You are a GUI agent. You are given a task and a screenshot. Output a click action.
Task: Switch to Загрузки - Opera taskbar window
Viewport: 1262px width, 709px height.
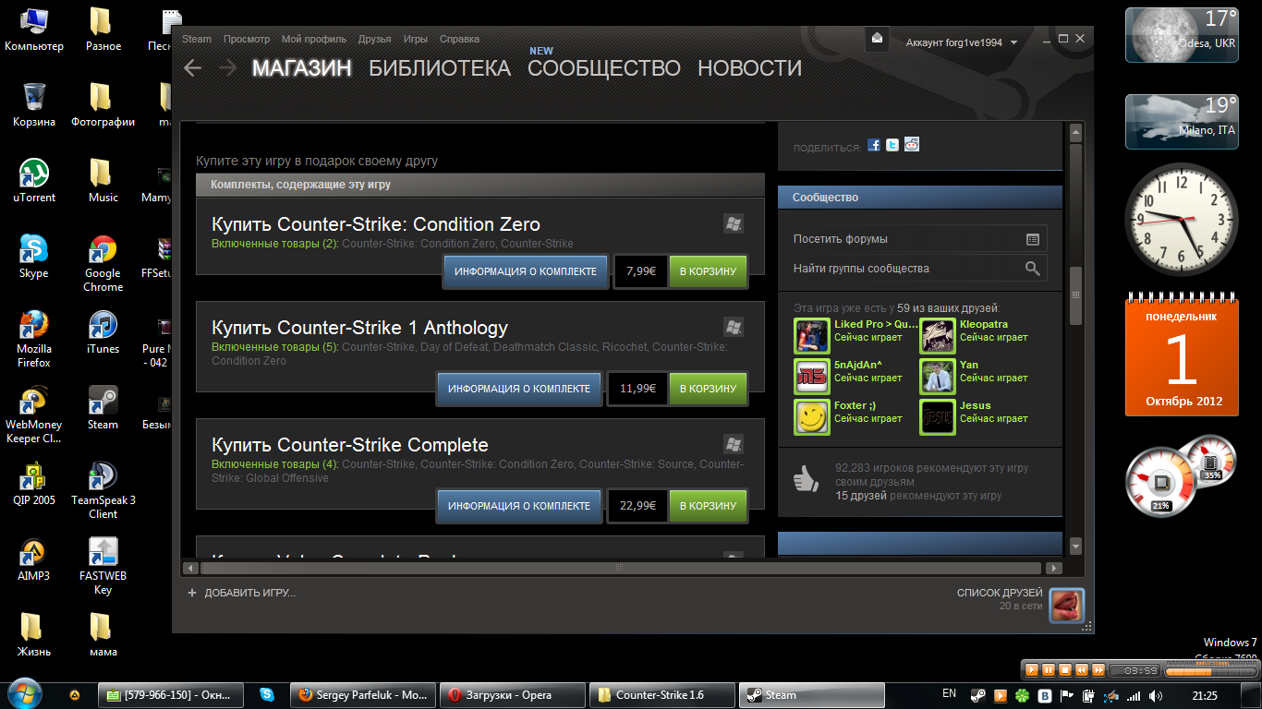coord(513,695)
